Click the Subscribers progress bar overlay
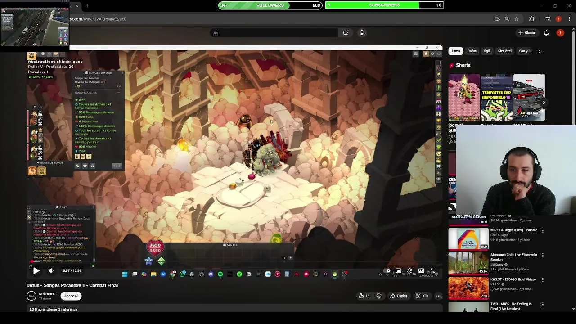 (x=384, y=5)
